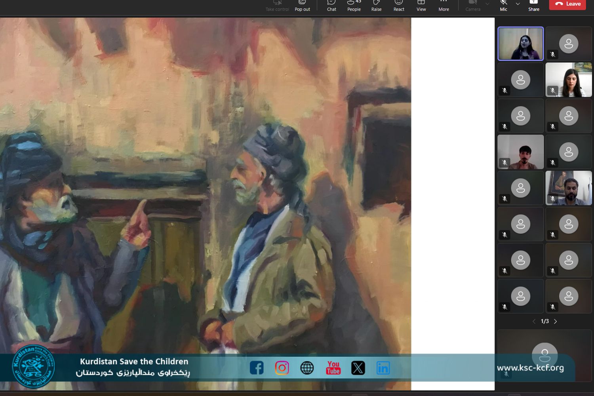
Task: Toggle the Camera on
Action: (473, 6)
